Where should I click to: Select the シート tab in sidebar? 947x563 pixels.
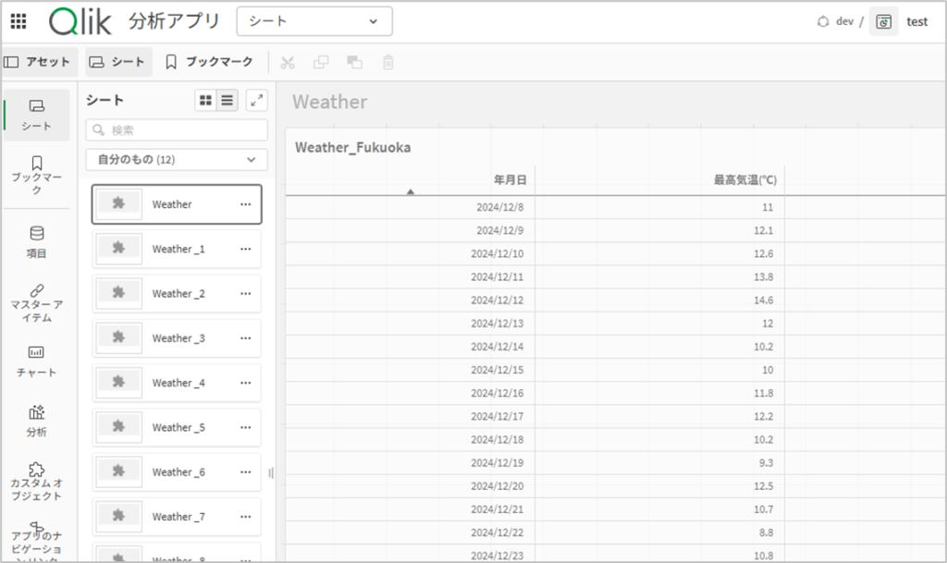[36, 115]
